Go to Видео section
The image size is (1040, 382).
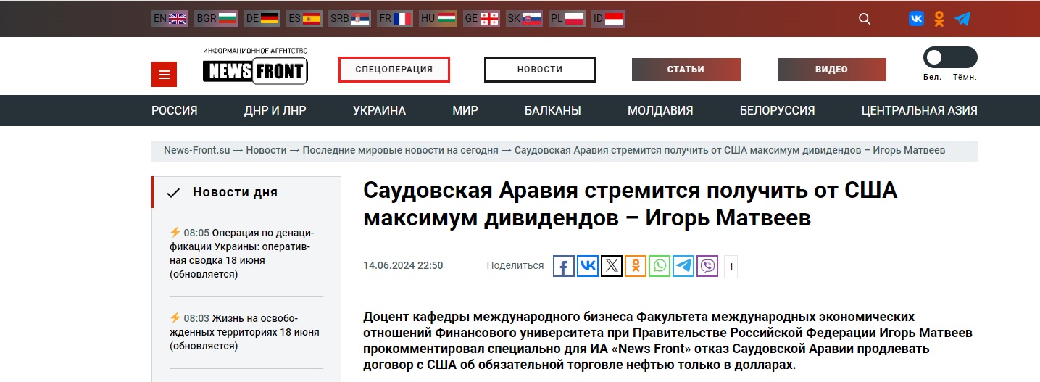831,70
